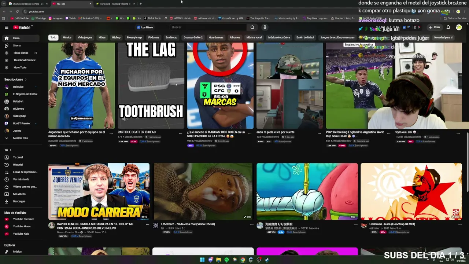Image resolution: width=469 pixels, height=264 pixels.
Task: Open options menu for 'Jugadores que ficharon' video
Action: (x=111, y=134)
